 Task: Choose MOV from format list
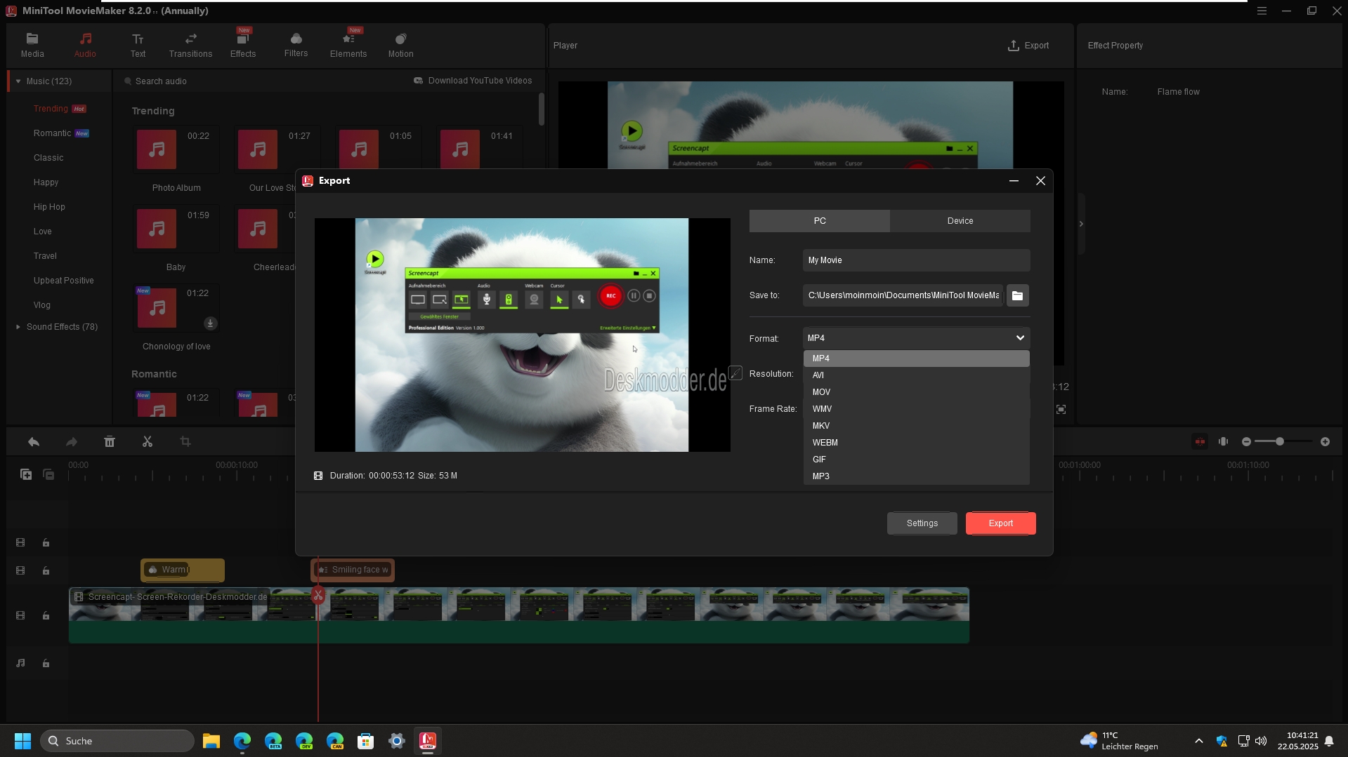point(916,392)
